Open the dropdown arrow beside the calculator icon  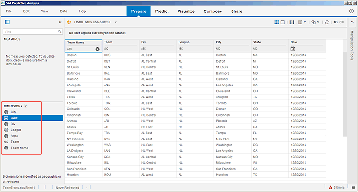(x=305, y=22)
